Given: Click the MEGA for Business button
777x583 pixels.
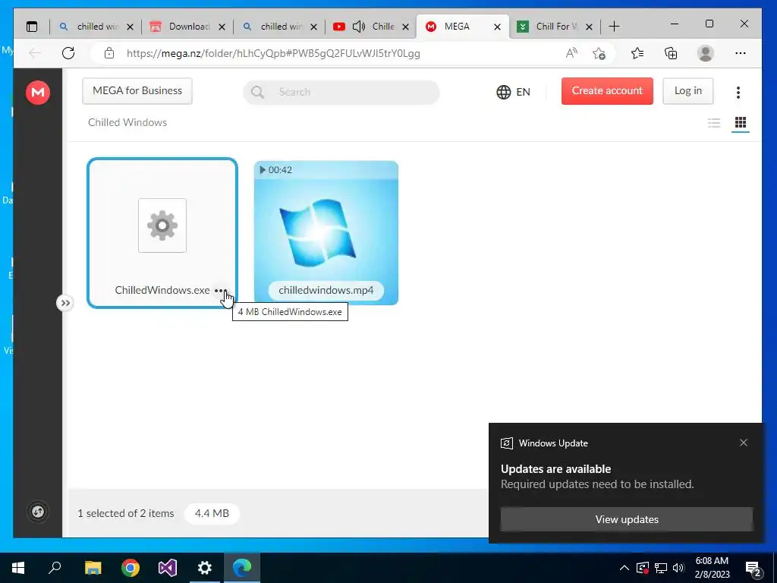Looking at the screenshot, I should [137, 91].
